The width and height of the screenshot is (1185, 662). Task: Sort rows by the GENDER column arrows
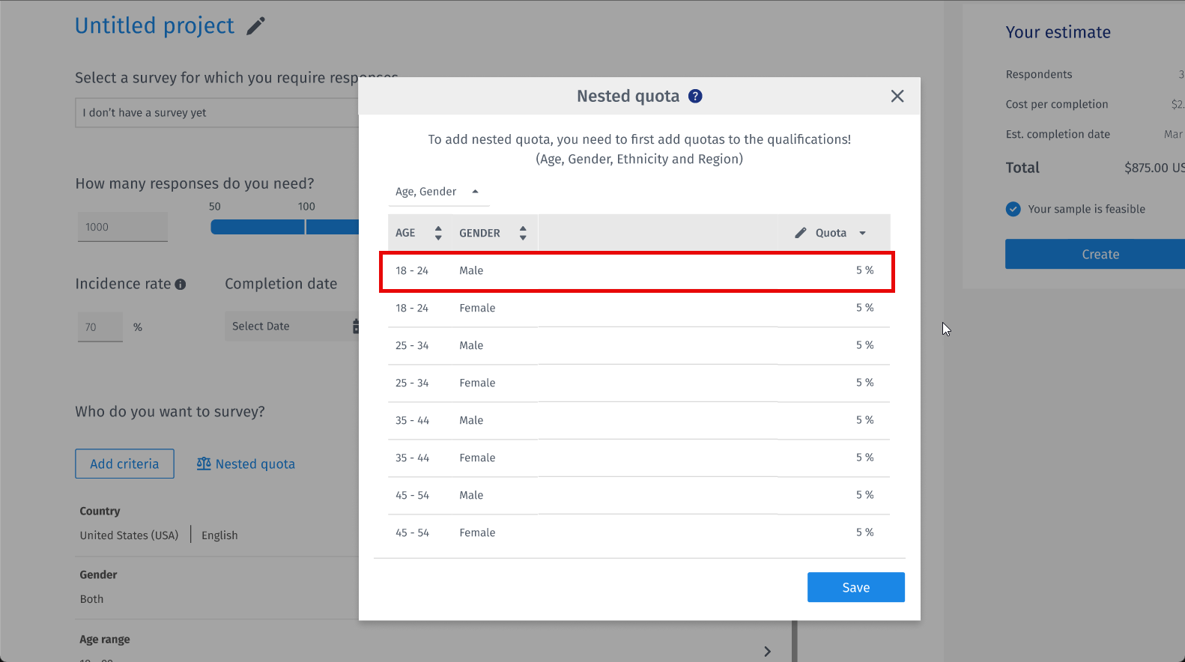tap(523, 233)
